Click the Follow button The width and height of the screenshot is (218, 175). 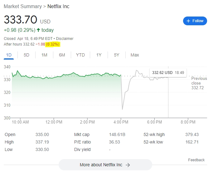195,21
